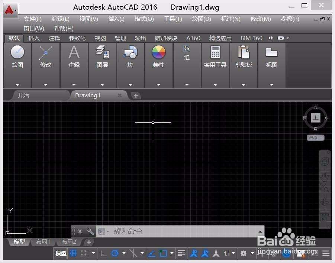Open the AutoCAD application menu button
The image size is (335, 263).
pos(10,10)
